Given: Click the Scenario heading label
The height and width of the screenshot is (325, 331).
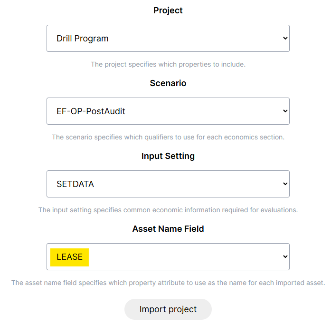Looking at the screenshot, I should 168,83.
